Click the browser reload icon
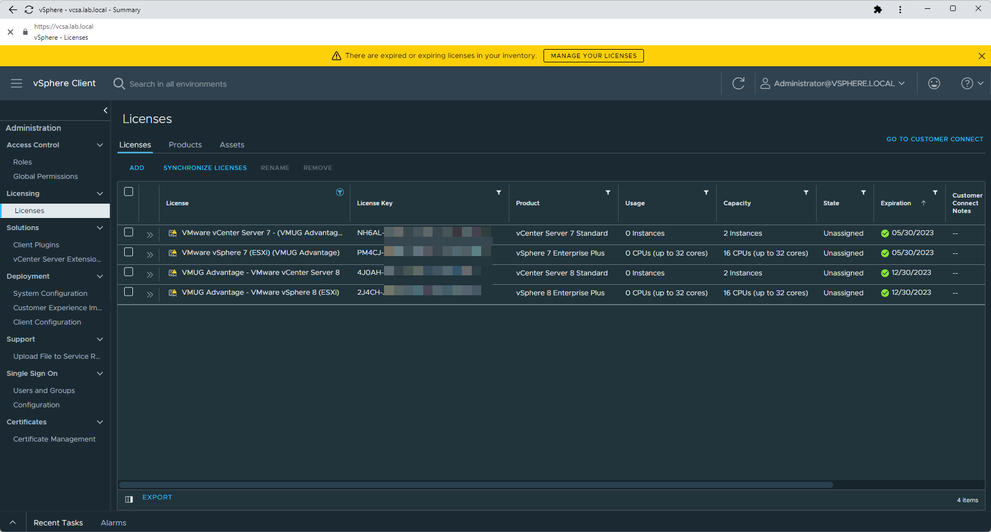The width and height of the screenshot is (991, 532). click(29, 9)
